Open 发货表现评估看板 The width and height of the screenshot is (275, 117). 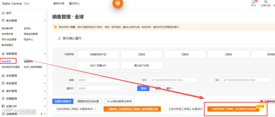coord(11,67)
